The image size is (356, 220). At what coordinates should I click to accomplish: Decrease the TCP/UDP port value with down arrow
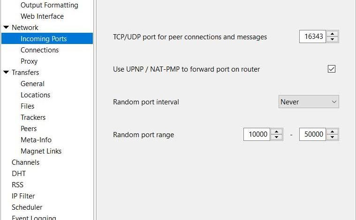(333, 39)
